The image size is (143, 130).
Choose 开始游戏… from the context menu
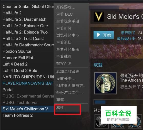point(66,7)
